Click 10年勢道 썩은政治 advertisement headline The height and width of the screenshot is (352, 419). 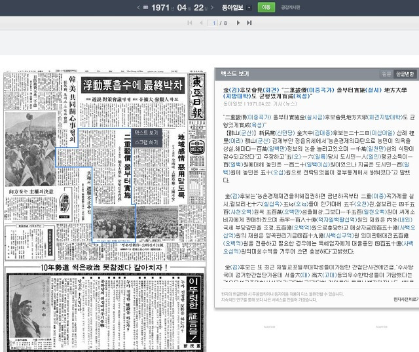[x=104, y=267]
